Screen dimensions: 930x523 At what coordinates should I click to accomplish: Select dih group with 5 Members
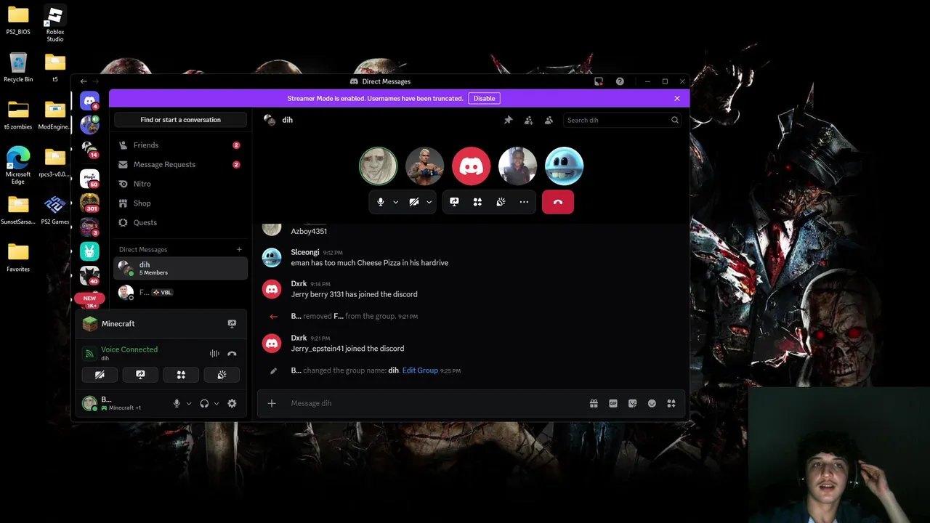(181, 268)
